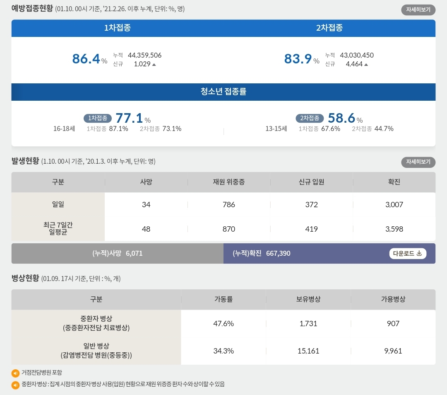This screenshot has width=447, height=395.
Task: Click weekly average value 419
Action: pos(312,229)
